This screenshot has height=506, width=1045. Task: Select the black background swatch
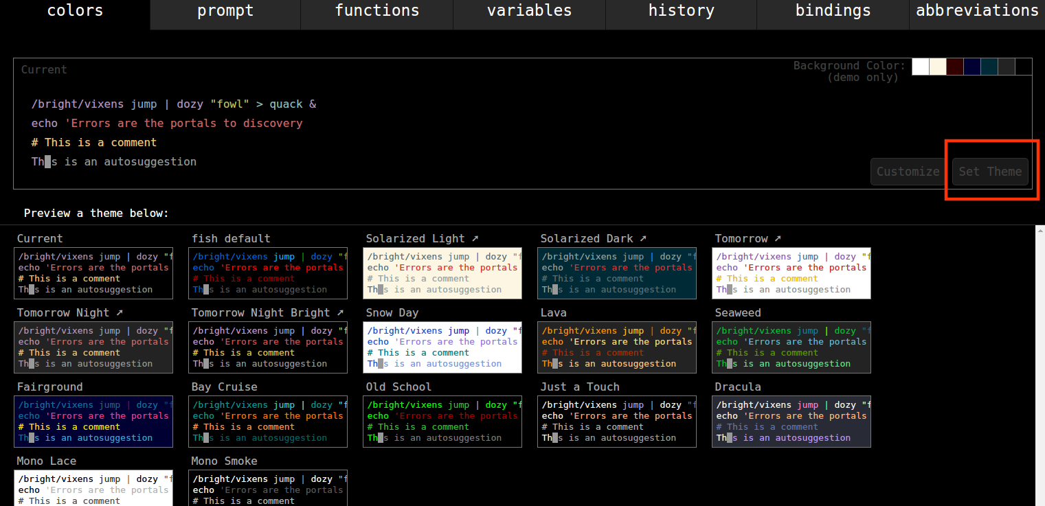pos(1024,67)
